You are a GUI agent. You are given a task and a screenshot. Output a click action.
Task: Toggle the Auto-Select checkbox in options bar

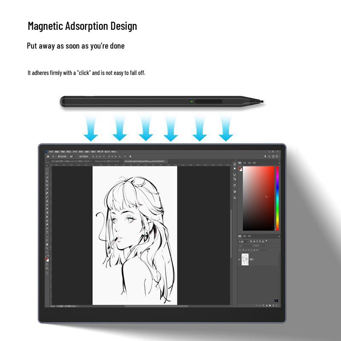click(x=58, y=156)
